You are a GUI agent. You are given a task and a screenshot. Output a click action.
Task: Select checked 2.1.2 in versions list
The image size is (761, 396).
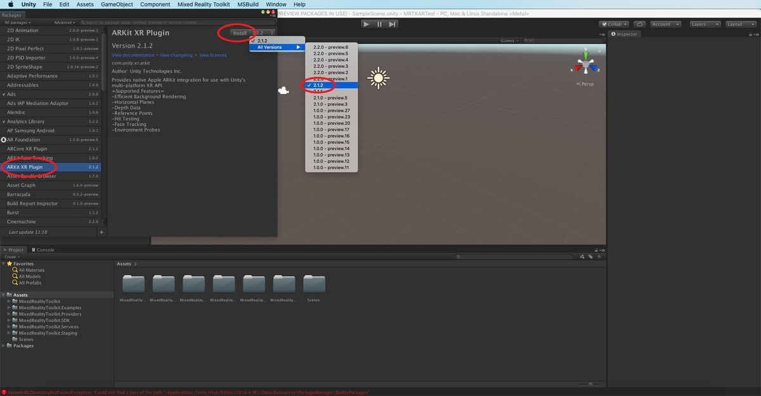point(331,85)
